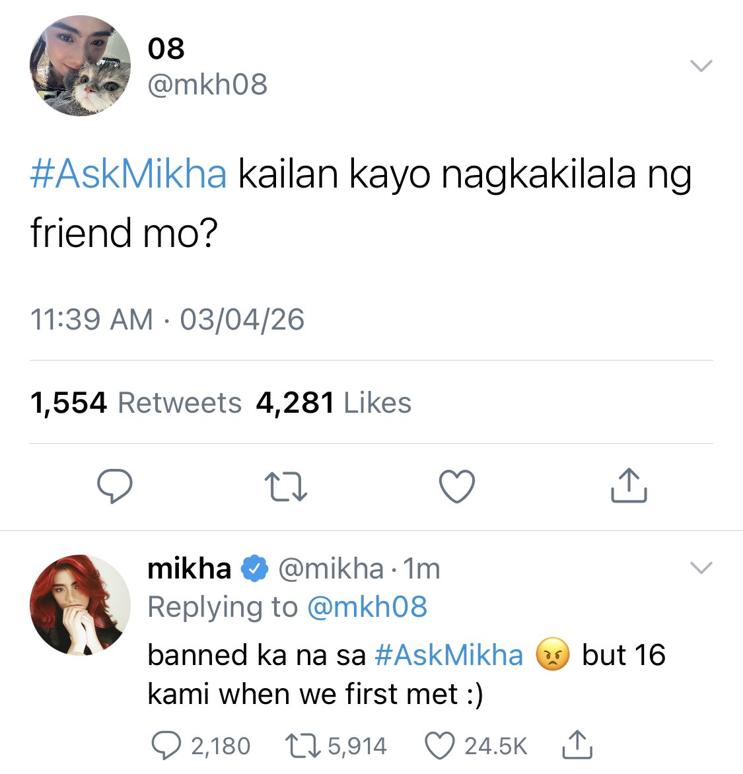
Task: View the list of 4,281 Likes
Action: click(x=334, y=402)
